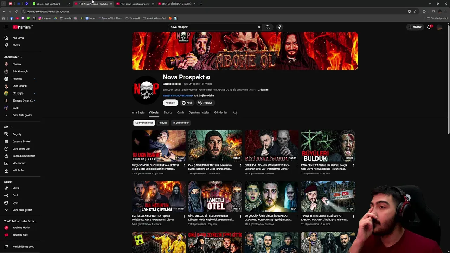The width and height of the screenshot is (450, 253).
Task: Select the Videolar channel tab
Action: pyautogui.click(x=154, y=113)
